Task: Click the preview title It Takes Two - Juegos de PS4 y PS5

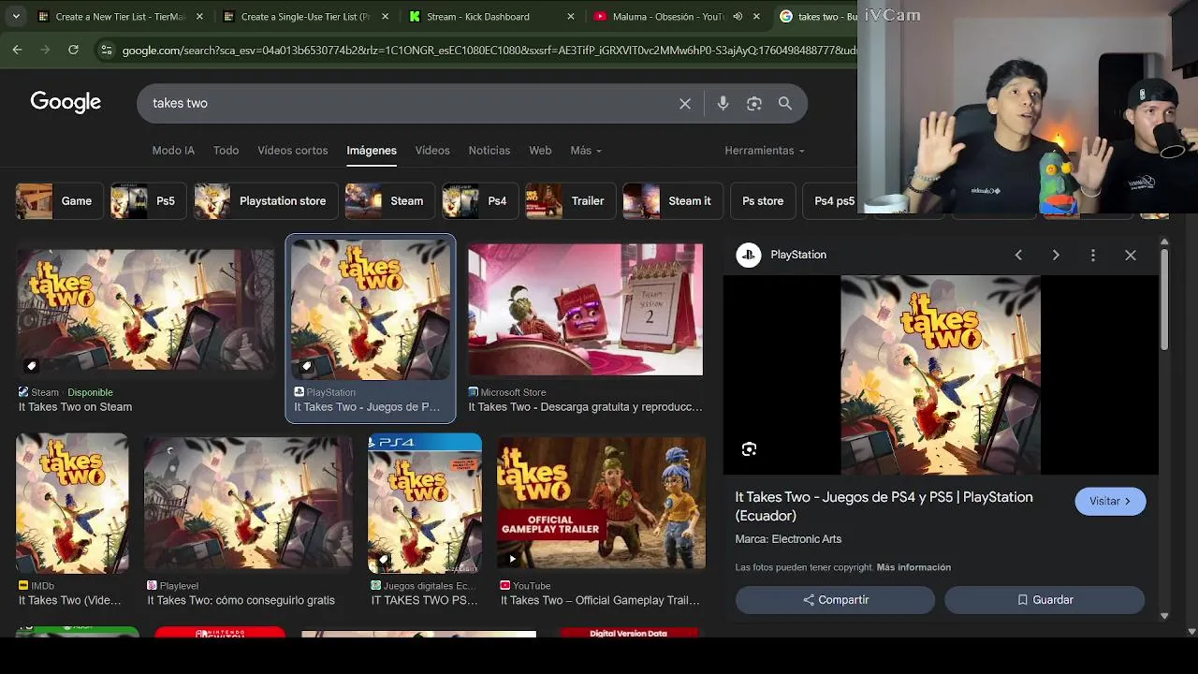Action: pyautogui.click(x=884, y=506)
